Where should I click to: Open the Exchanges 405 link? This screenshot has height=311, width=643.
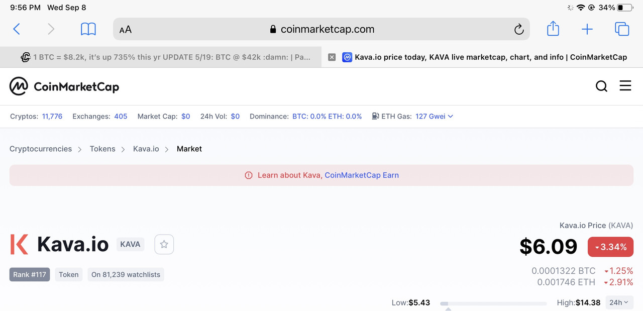pos(121,116)
